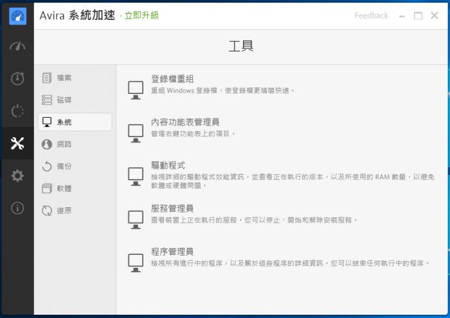The height and width of the screenshot is (318, 450).
Task: Click the monitor icon beside 程序管理員
Action: (x=136, y=263)
